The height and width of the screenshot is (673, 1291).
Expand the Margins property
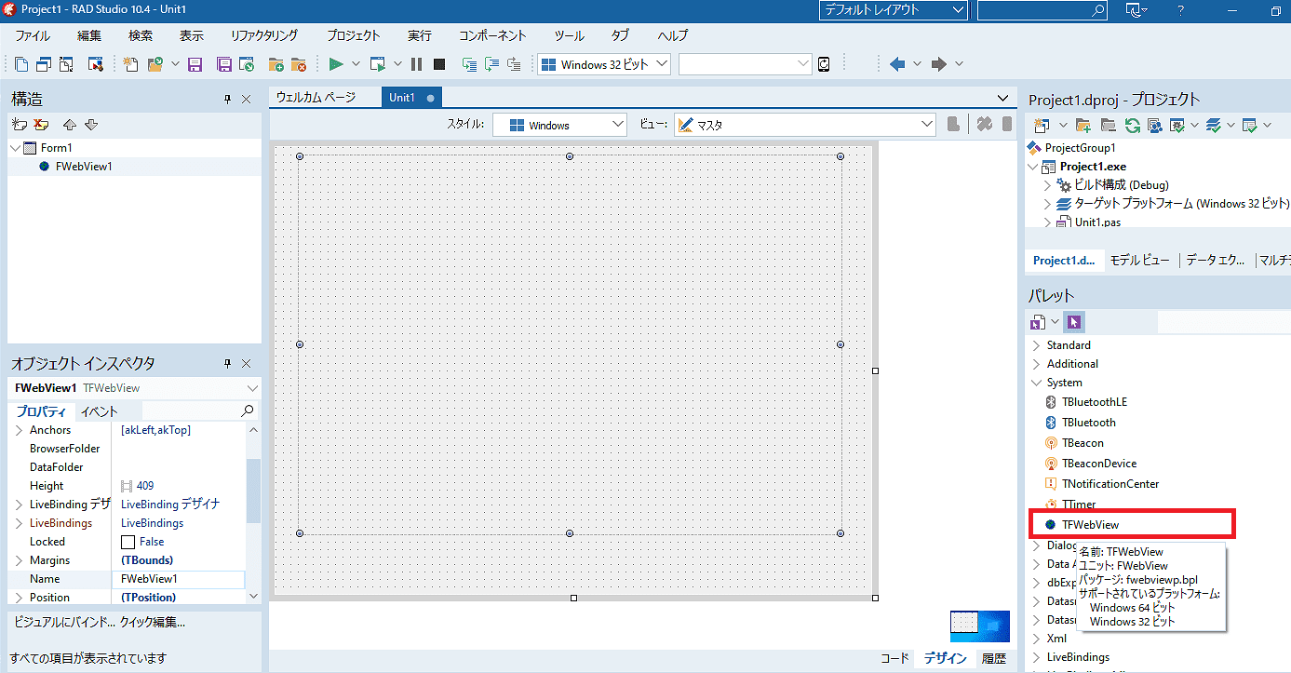click(x=19, y=560)
